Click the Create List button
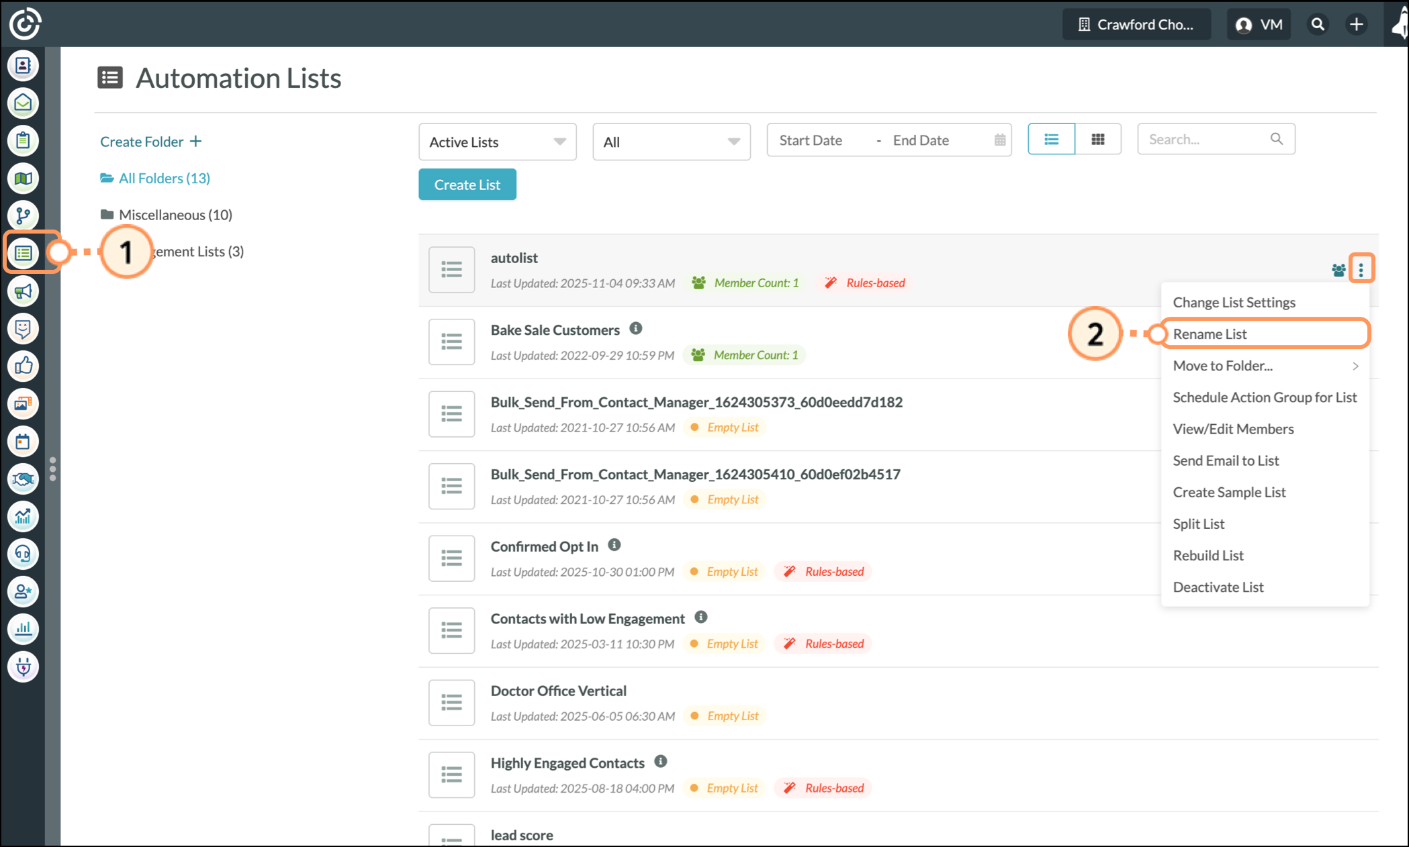The width and height of the screenshot is (1409, 847). point(467,185)
